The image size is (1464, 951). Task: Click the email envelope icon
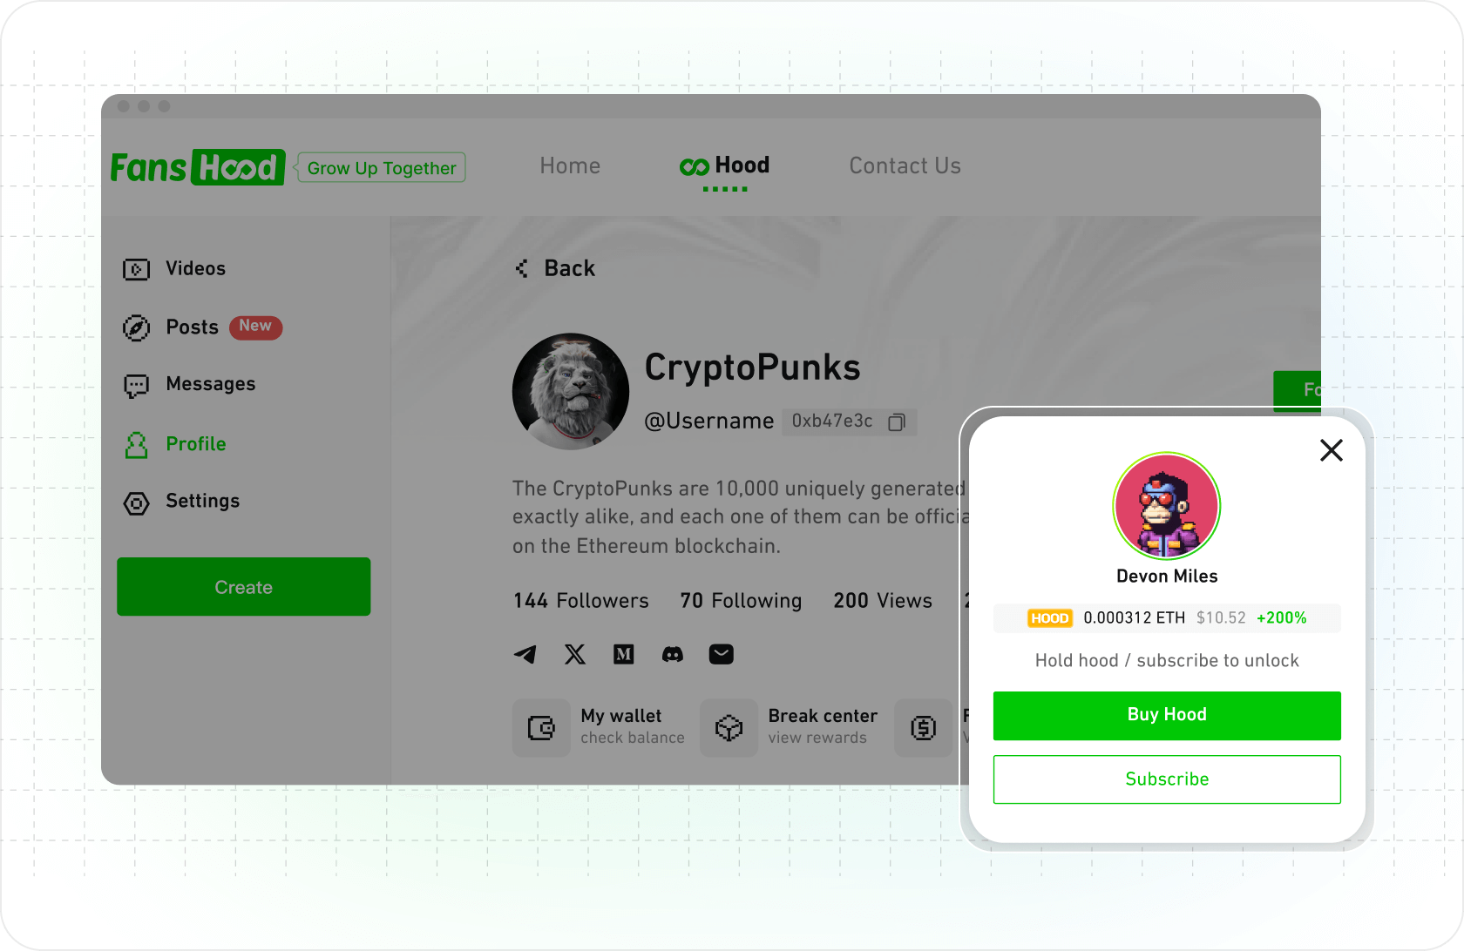click(x=721, y=654)
